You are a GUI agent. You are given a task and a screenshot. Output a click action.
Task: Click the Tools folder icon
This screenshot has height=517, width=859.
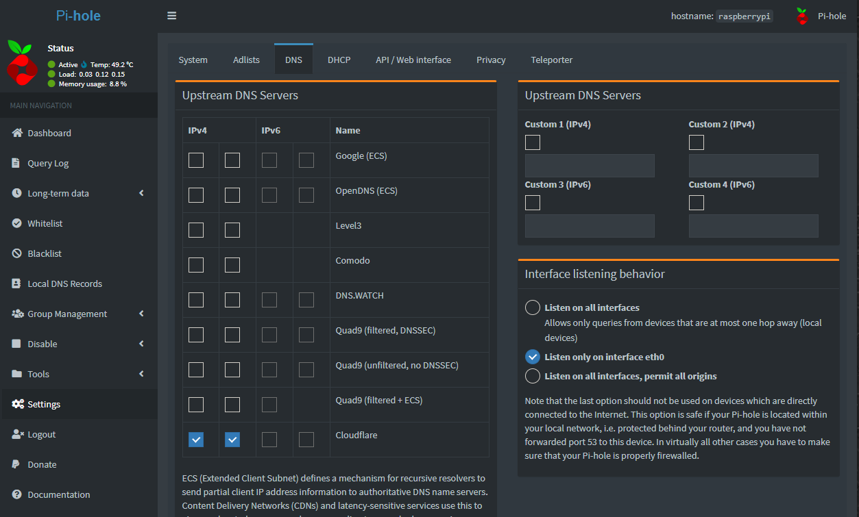[x=17, y=374]
